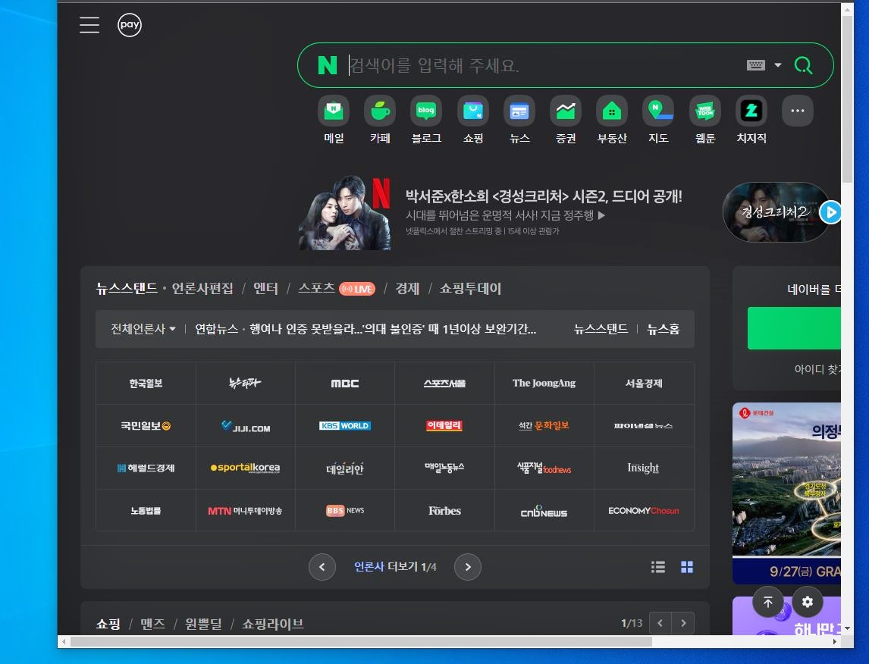869x664 pixels.
Task: Click the Netflix banner poster image
Action: [x=345, y=213]
